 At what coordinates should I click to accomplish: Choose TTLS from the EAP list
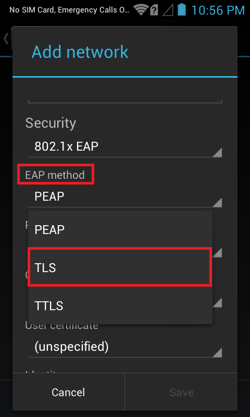point(120,305)
